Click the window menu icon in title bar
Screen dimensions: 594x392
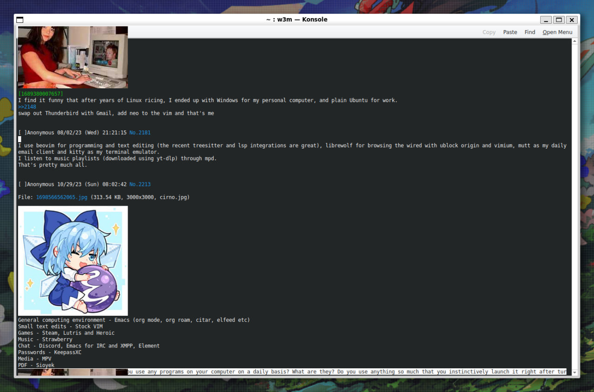click(x=19, y=20)
